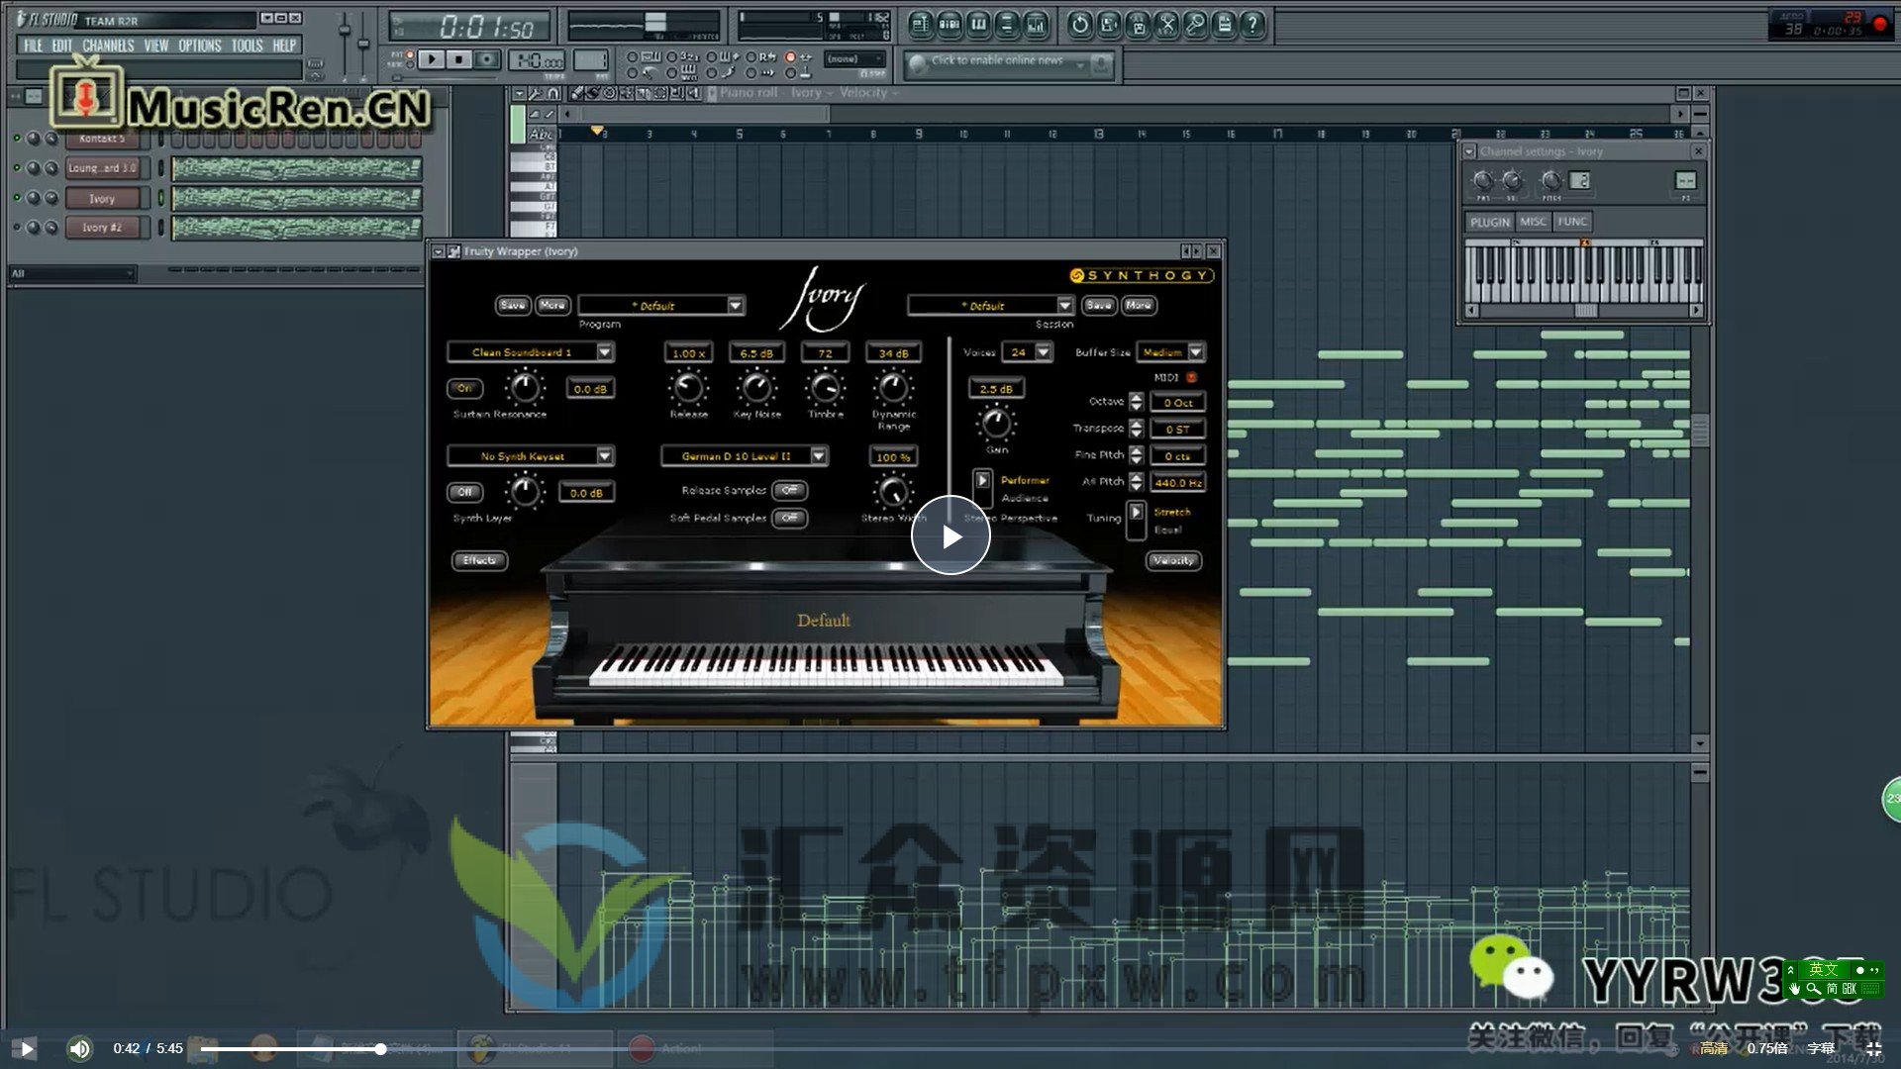Image resolution: width=1901 pixels, height=1069 pixels.
Task: Open the FL Studio playlist window icon
Action: tap(920, 25)
